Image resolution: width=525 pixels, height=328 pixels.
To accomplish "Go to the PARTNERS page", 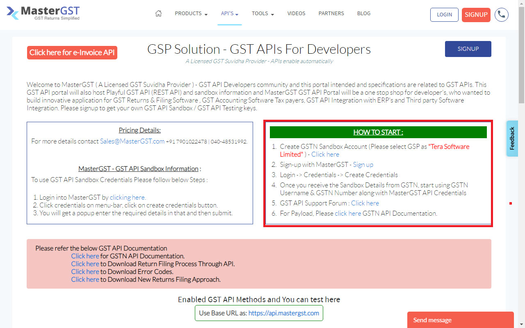I will click(331, 13).
